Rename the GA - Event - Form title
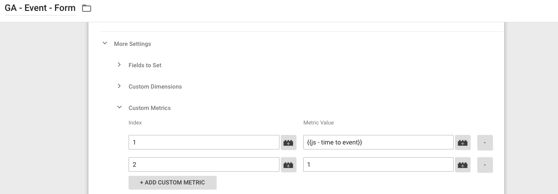558x194 pixels. click(x=40, y=8)
